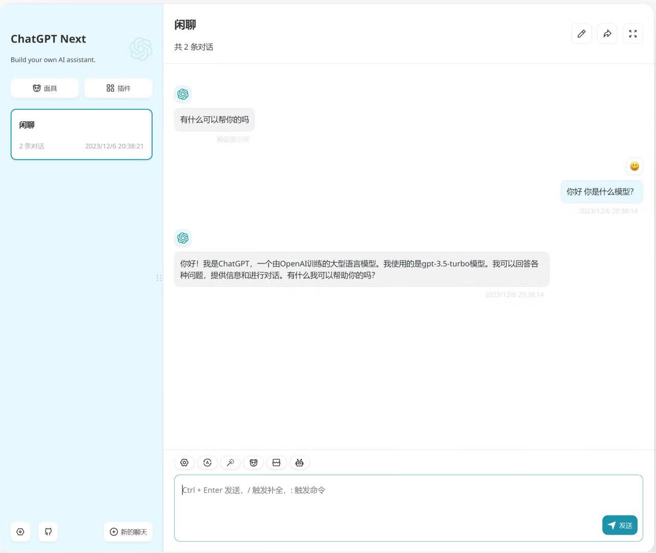Open the 面具 (mask) button

[x=45, y=88]
